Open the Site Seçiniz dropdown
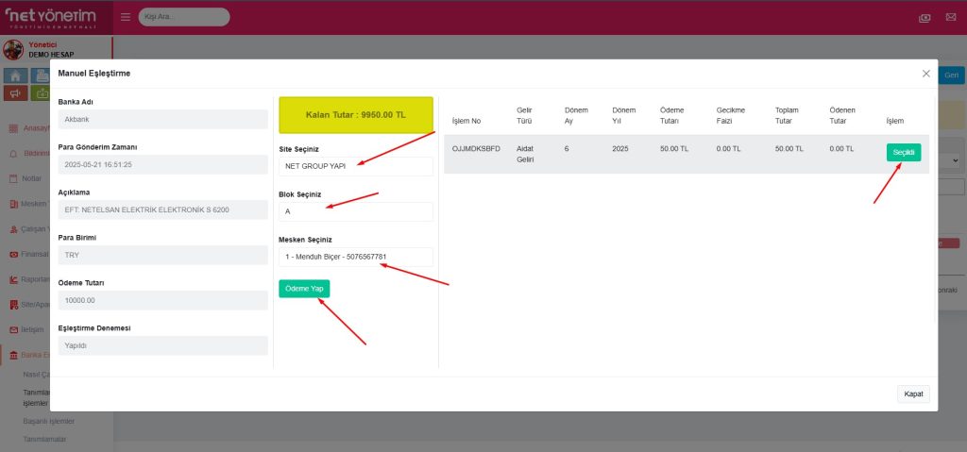The width and height of the screenshot is (967, 452). [x=355, y=166]
